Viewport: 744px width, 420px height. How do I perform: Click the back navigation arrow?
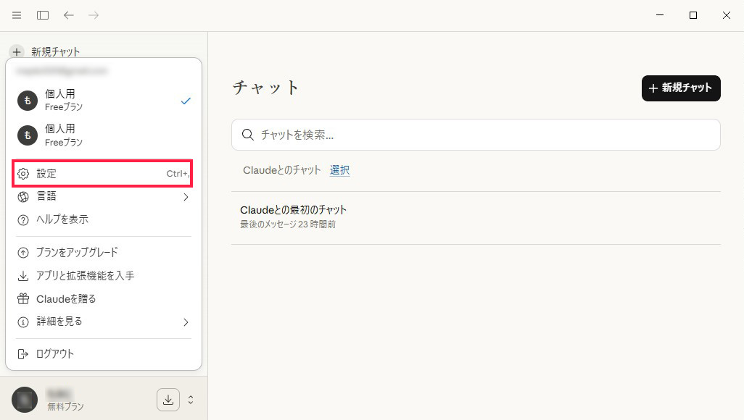68,14
